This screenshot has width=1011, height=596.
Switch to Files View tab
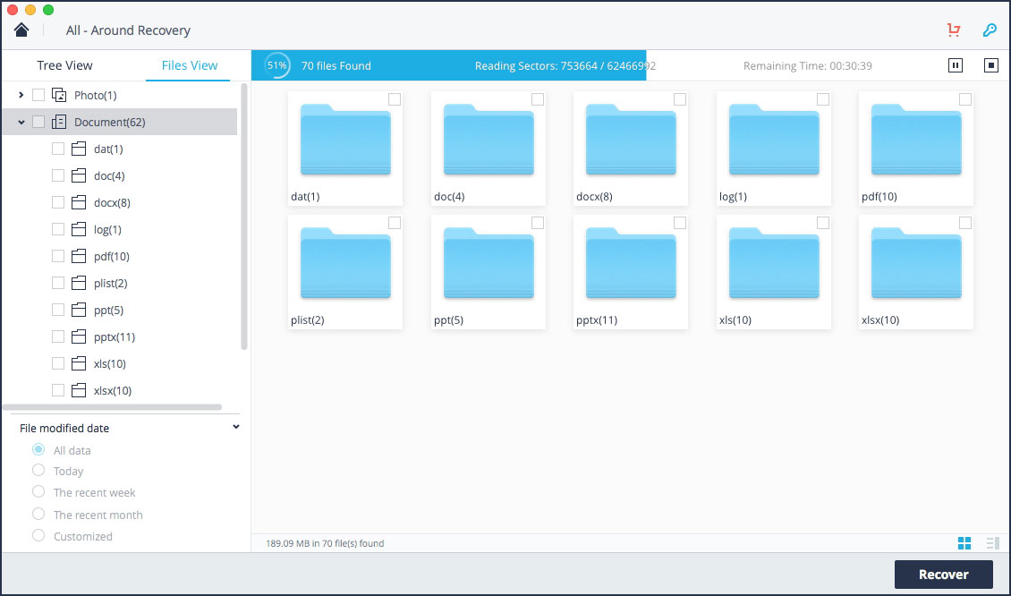[190, 65]
